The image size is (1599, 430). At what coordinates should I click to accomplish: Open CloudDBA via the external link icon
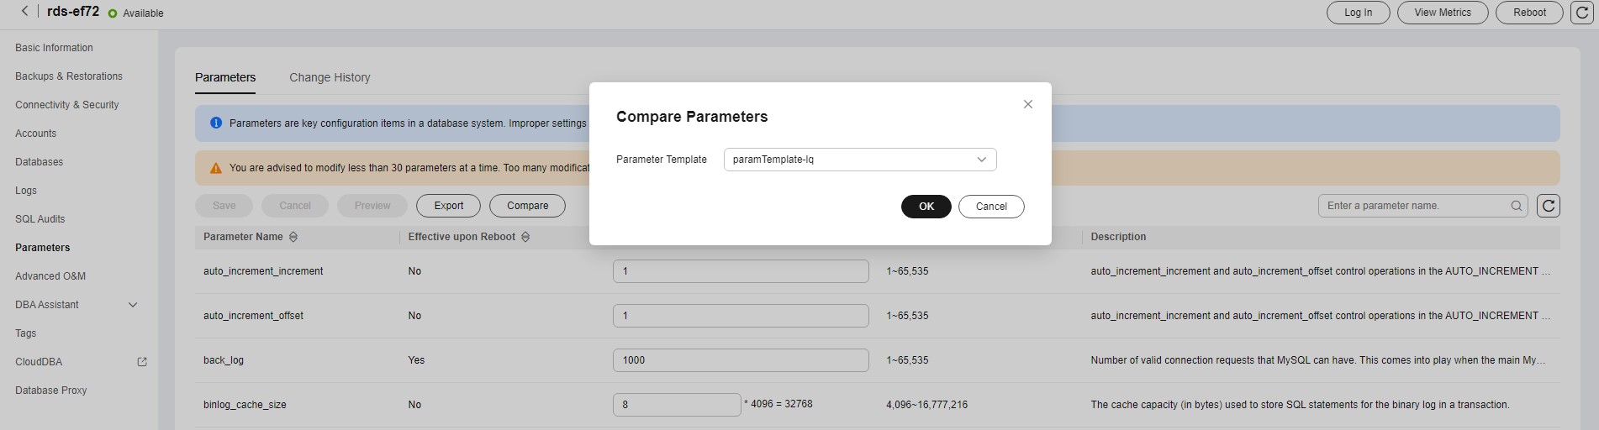point(142,362)
